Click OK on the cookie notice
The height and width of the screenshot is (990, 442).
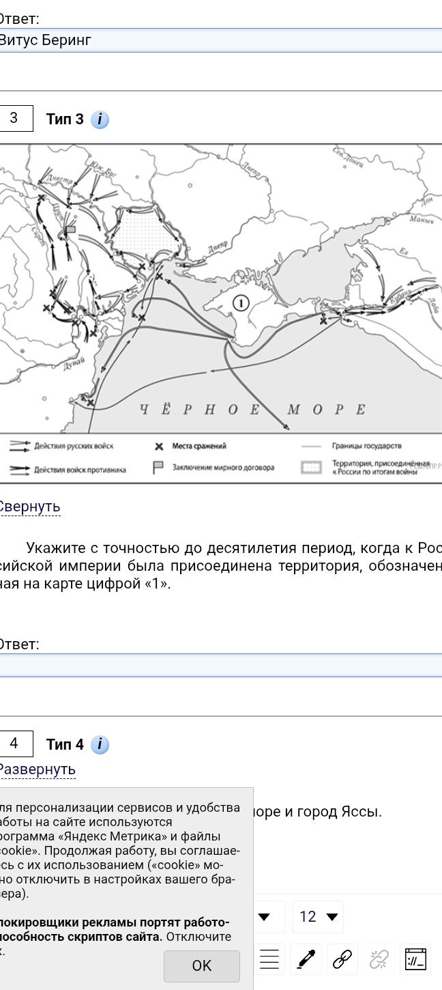(x=202, y=965)
